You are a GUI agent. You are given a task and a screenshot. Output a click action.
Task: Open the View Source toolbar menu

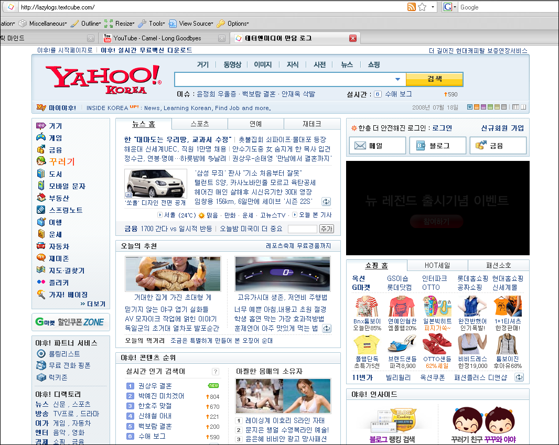[x=191, y=24]
